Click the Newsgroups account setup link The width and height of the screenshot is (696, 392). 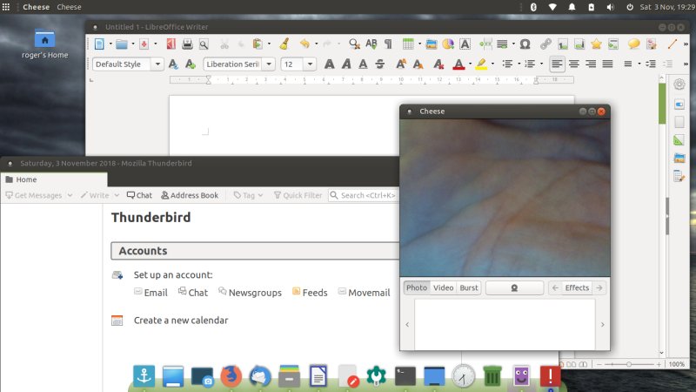tap(250, 293)
